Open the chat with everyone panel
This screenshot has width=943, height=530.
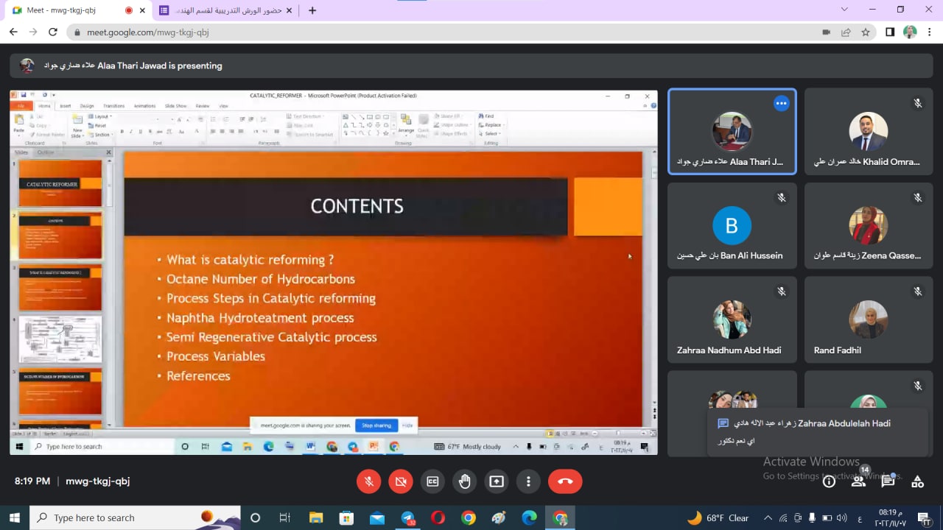coord(888,481)
